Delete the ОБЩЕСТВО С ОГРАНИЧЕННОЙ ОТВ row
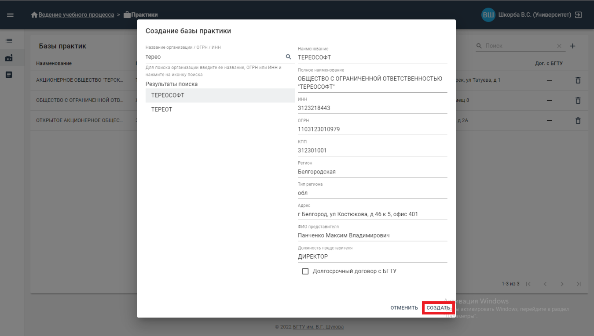This screenshot has height=336, width=594. [x=578, y=100]
